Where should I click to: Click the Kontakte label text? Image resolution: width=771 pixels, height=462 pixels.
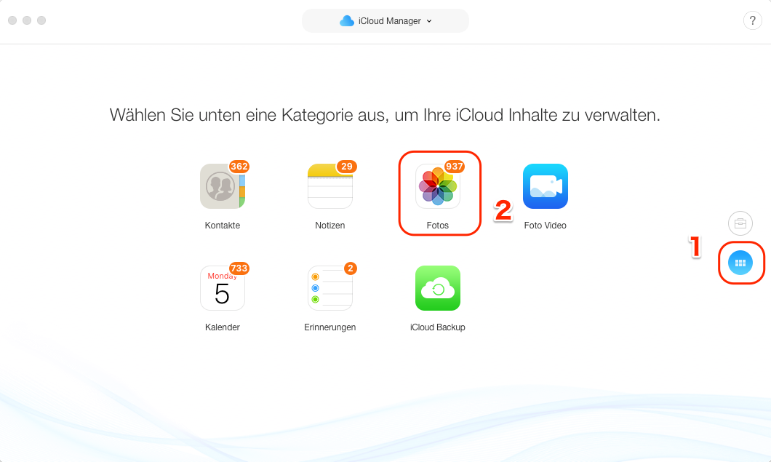222,225
